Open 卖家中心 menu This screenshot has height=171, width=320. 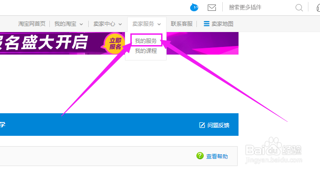pos(104,24)
